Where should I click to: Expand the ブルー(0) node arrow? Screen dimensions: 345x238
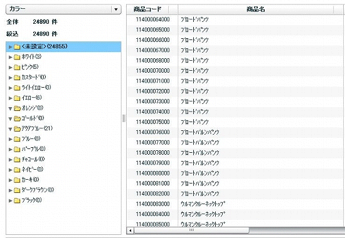pos(10,139)
